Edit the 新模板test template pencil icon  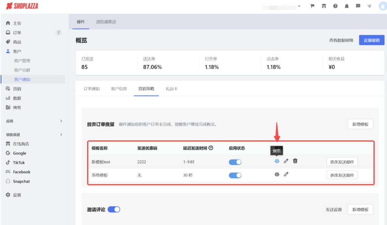[x=286, y=161]
